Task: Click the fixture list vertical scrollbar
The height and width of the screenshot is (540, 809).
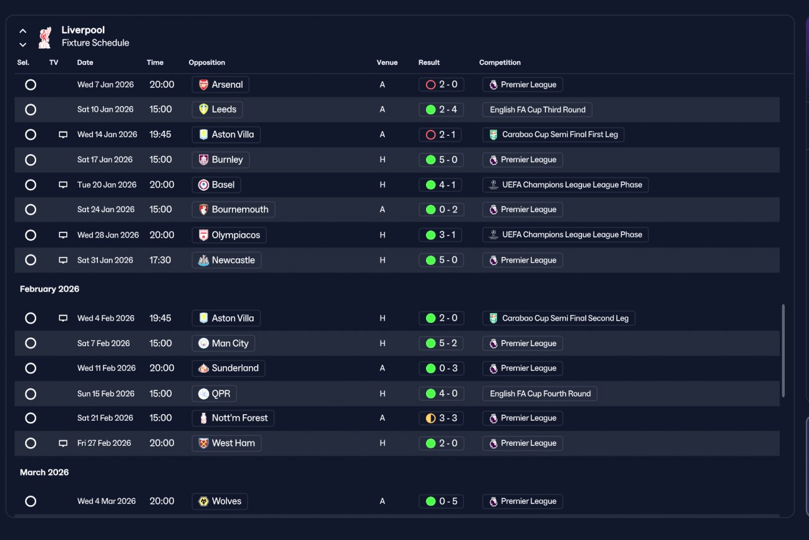Action: [784, 351]
